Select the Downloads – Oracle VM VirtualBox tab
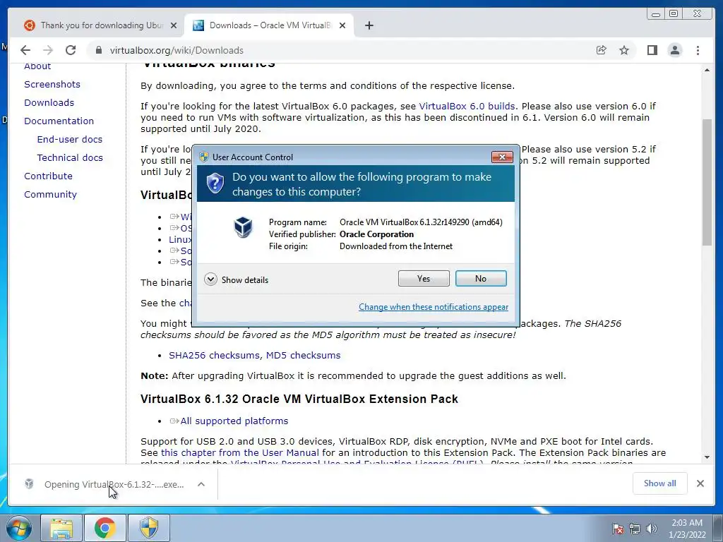 point(269,25)
